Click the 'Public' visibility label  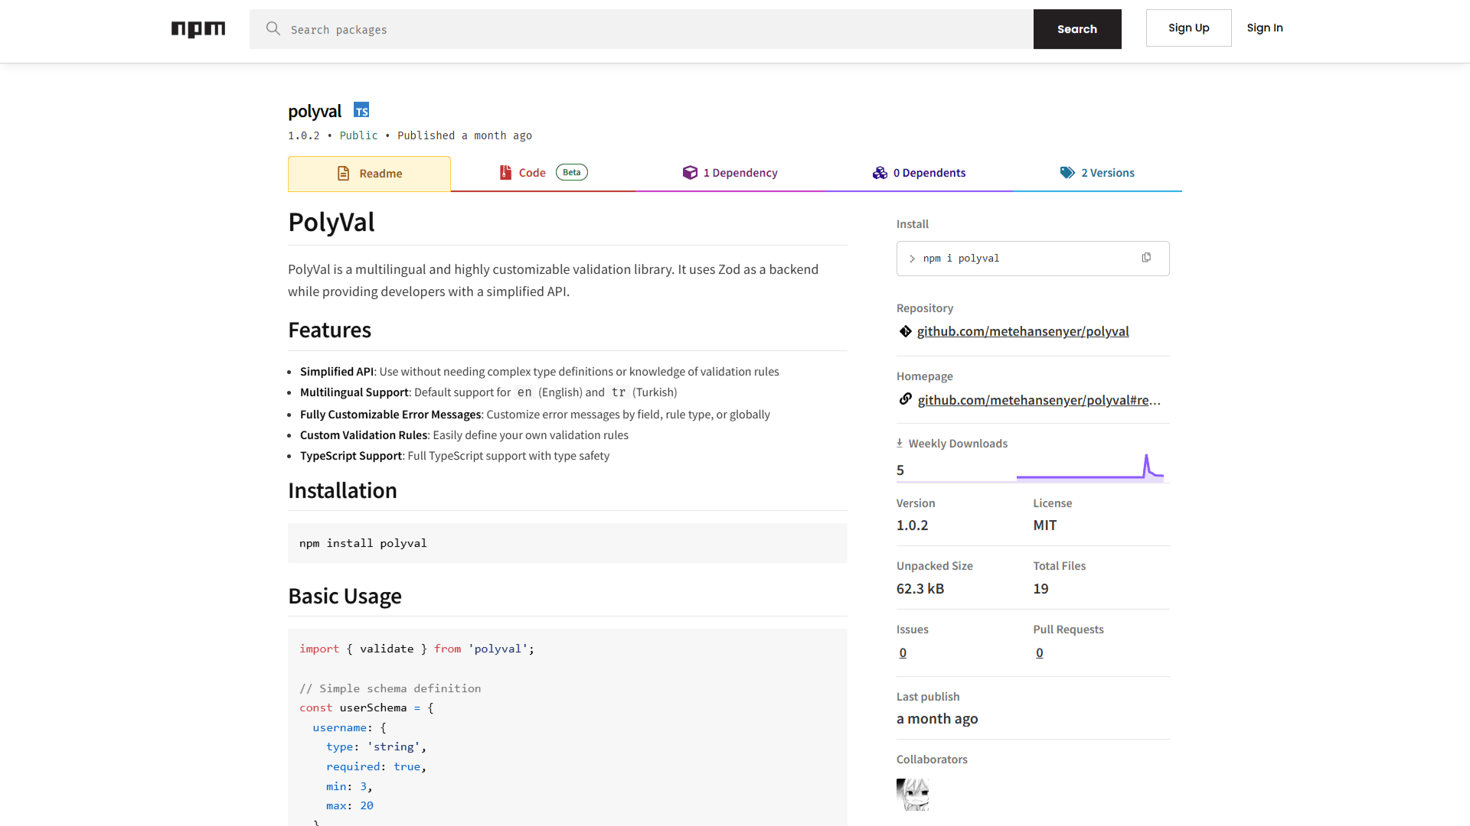point(358,135)
